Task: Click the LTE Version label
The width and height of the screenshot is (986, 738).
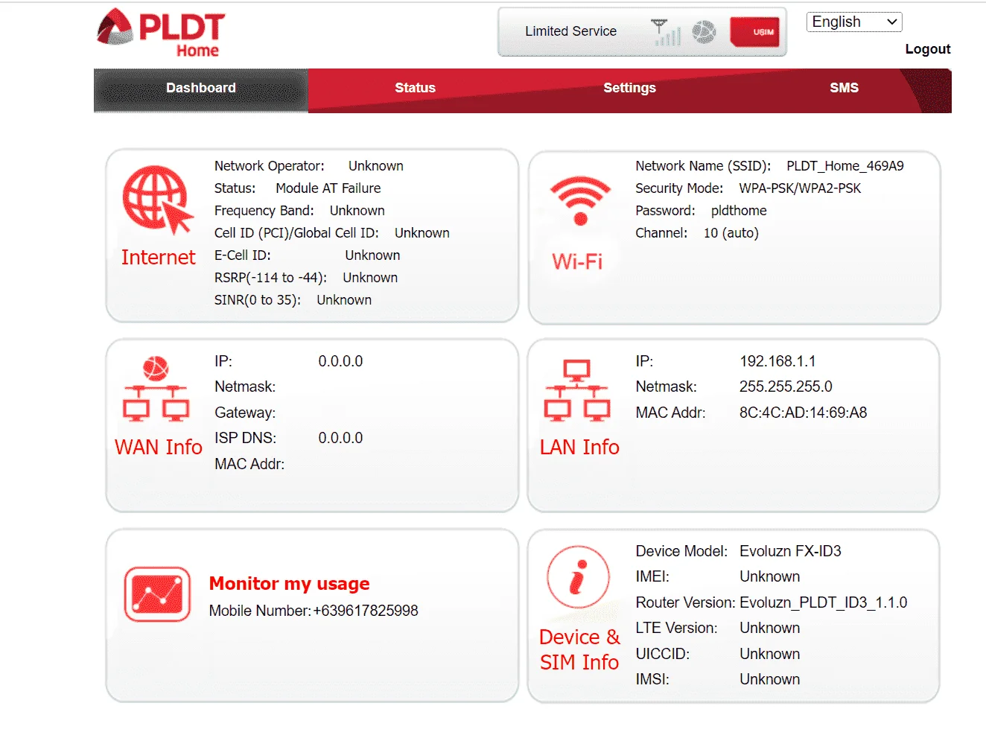Action: pos(676,628)
